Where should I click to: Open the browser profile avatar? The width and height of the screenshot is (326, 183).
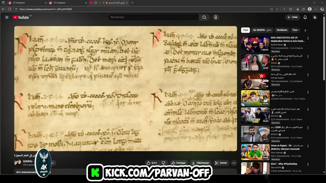point(310,9)
